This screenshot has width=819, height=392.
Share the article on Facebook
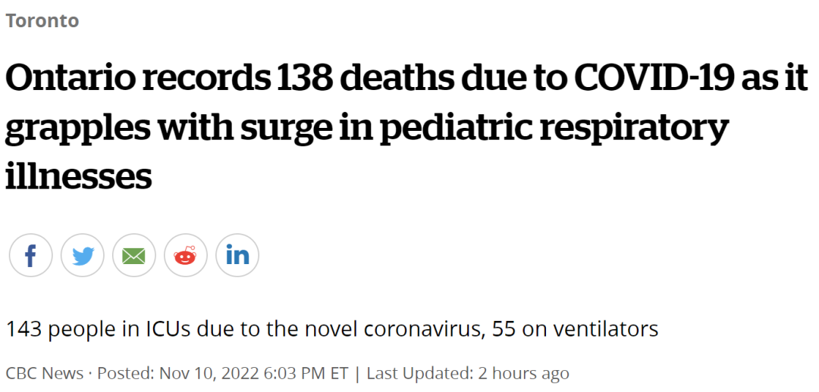coord(31,256)
